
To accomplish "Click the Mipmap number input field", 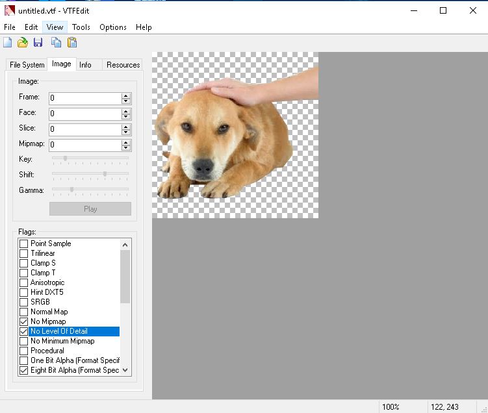I will coord(85,145).
